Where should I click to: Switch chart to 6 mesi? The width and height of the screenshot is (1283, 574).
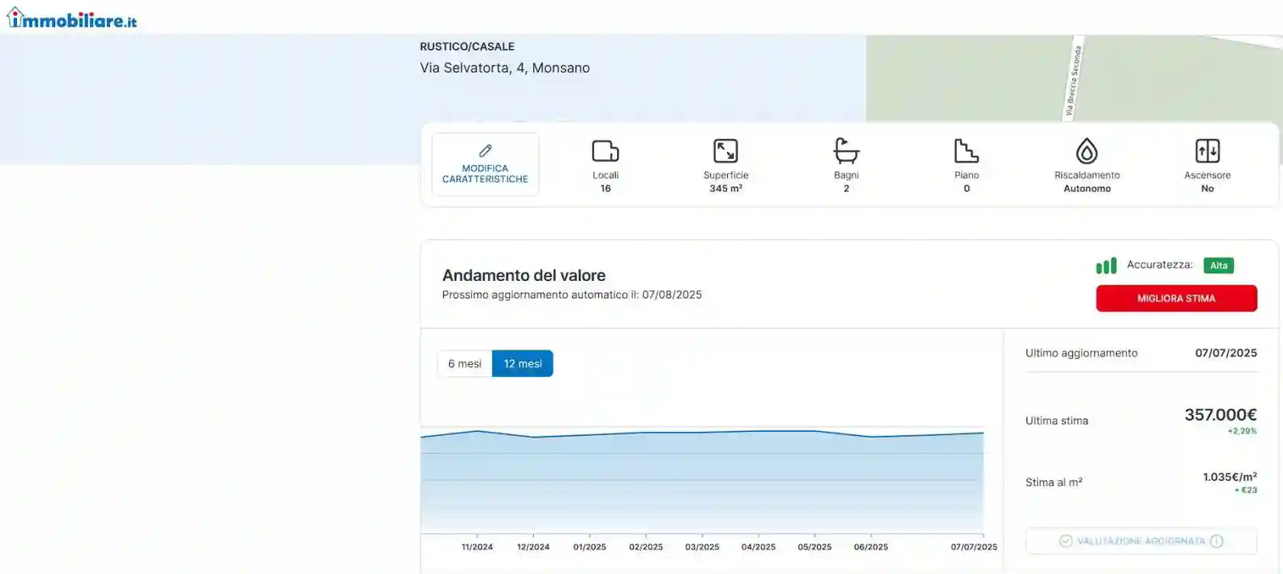[x=464, y=363]
